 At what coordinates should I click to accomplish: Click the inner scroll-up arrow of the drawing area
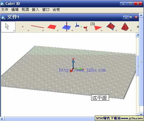point(137,35)
